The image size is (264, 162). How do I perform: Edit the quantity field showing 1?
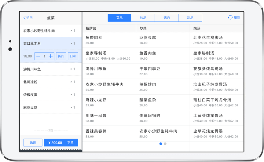[45, 56]
